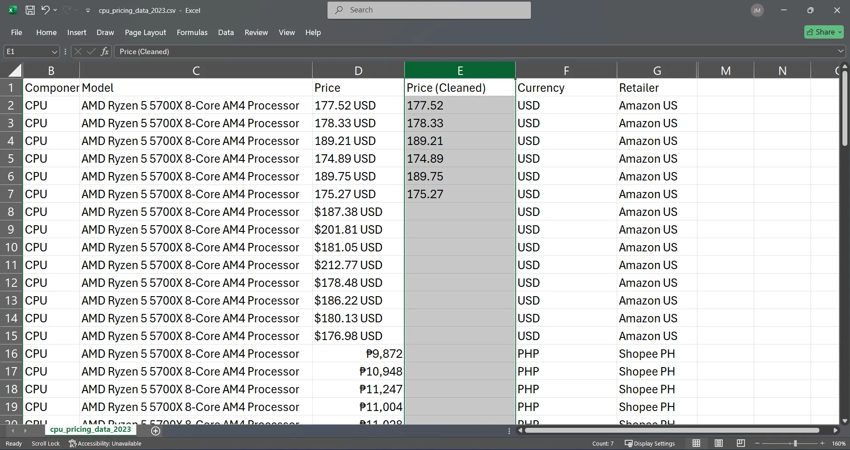This screenshot has width=850, height=450.
Task: Save the workbook using the Save icon
Action: (x=30, y=10)
